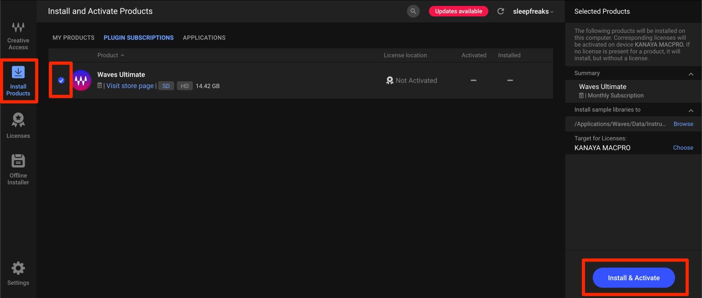
Task: Toggle the SD sample quality badge
Action: tap(165, 86)
